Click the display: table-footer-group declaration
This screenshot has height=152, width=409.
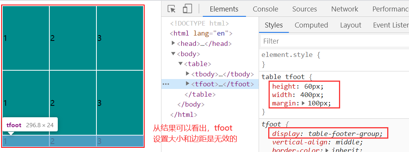[x=328, y=134]
